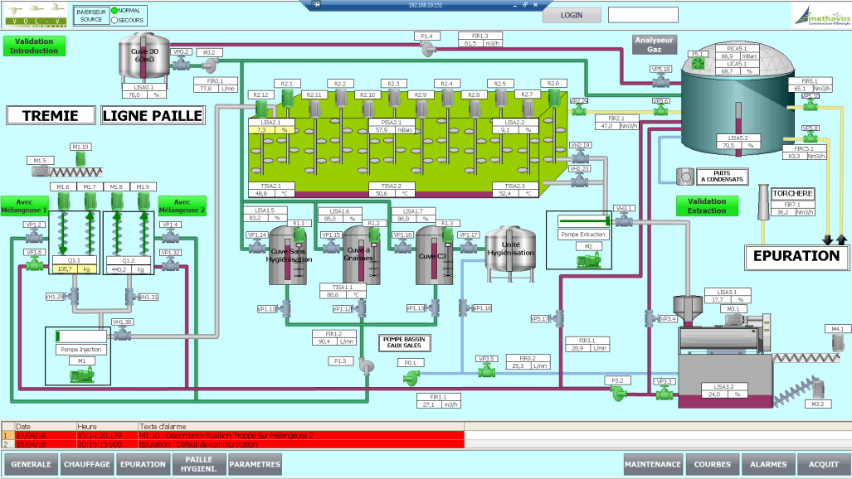This screenshot has width=852, height=479.
Task: Select the M1 injection pump motor icon
Action: pyautogui.click(x=82, y=375)
